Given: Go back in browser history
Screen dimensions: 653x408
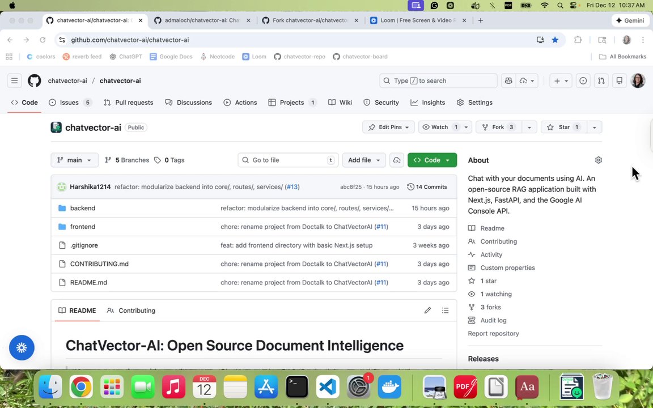Looking at the screenshot, I should click(10, 40).
